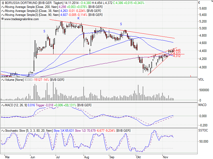Select the BORUSSIA DORTMUND [BVB GER Täglich] title

point(34,3)
